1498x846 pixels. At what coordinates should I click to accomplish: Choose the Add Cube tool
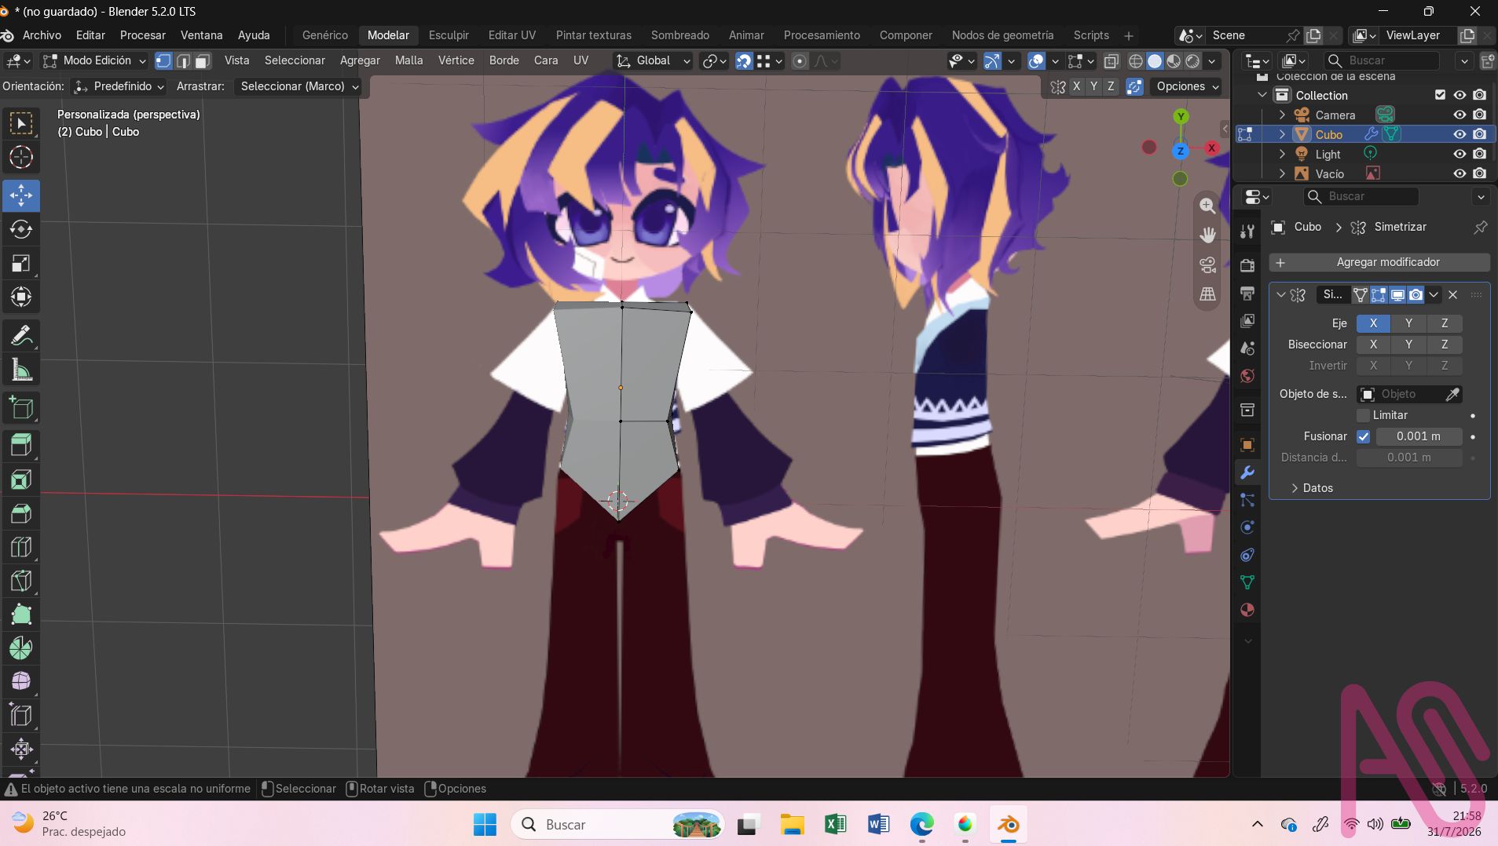21,408
